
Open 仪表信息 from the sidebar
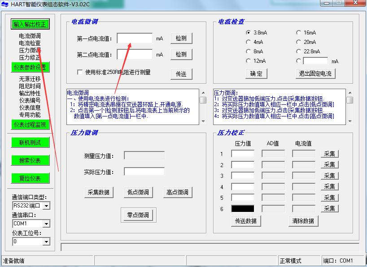point(30,108)
